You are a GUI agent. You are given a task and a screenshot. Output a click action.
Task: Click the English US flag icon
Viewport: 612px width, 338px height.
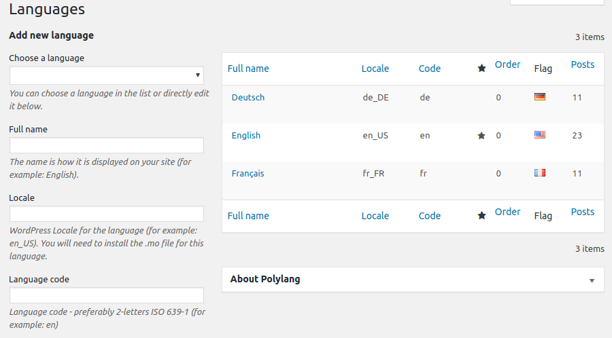[x=540, y=135]
